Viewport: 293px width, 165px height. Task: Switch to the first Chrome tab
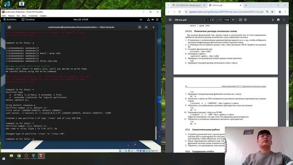tap(189, 5)
